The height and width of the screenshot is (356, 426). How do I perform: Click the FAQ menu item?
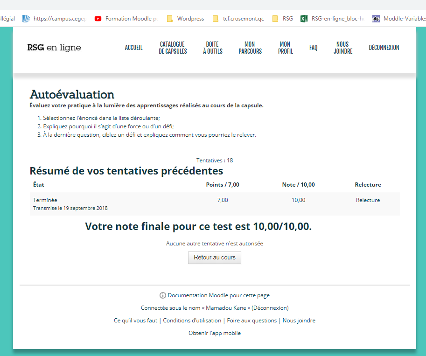(313, 48)
